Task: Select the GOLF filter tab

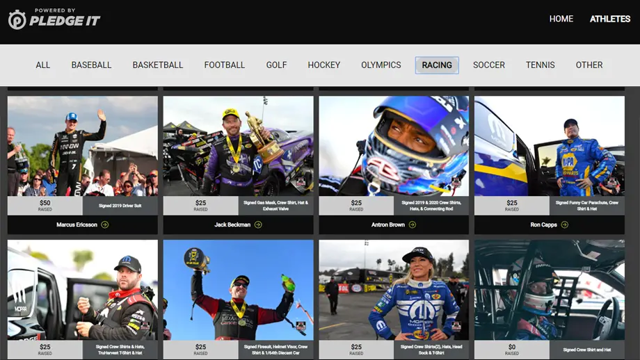Action: pyautogui.click(x=276, y=65)
